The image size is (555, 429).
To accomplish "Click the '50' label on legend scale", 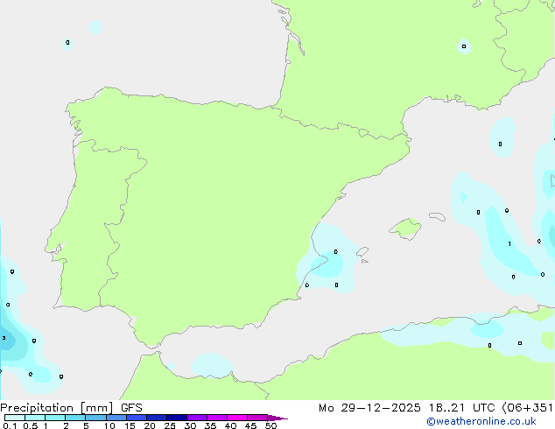I will tap(271, 426).
